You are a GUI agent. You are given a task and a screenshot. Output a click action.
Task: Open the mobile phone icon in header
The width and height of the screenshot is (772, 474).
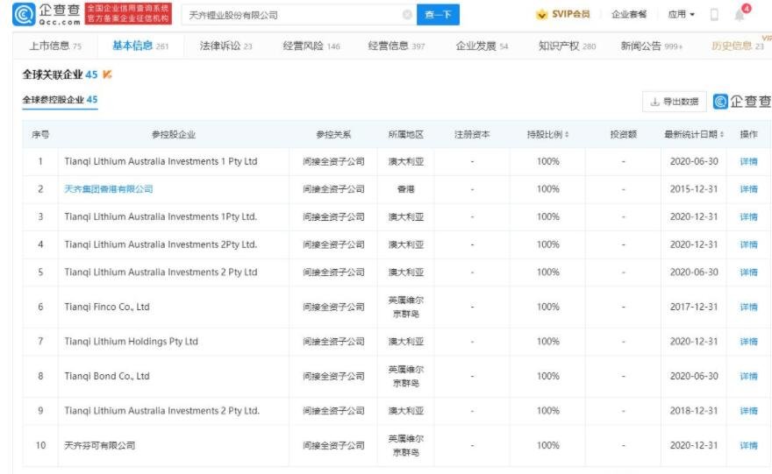click(714, 15)
